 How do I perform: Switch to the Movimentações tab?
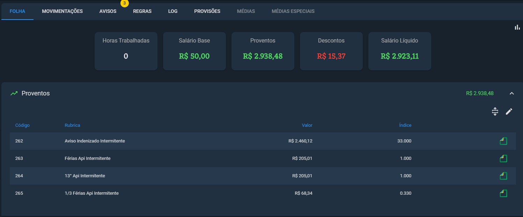tap(62, 11)
